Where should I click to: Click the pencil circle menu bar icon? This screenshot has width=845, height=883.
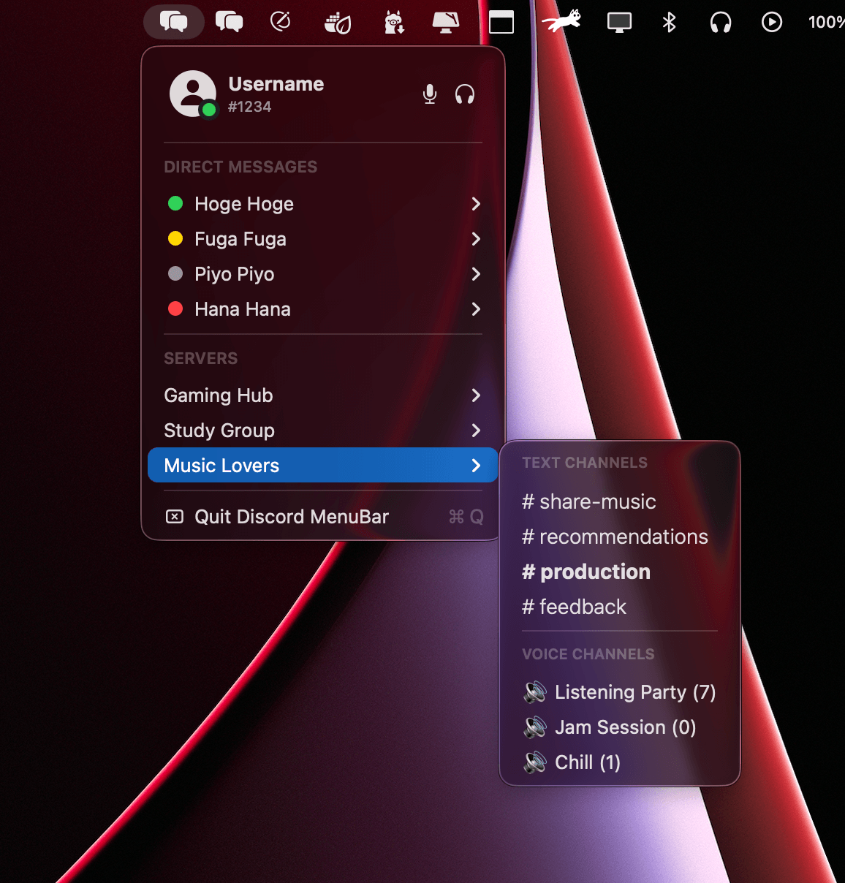[281, 22]
